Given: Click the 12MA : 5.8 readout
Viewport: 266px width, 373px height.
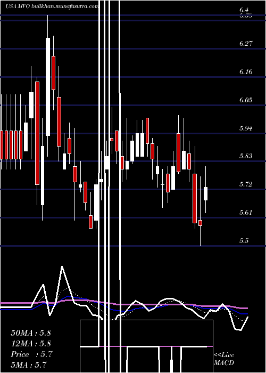Looking at the screenshot, I should pos(31,344).
